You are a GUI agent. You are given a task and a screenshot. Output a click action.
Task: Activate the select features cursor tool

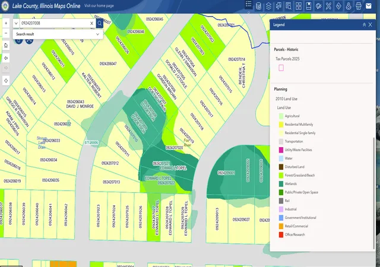tap(278, 6)
